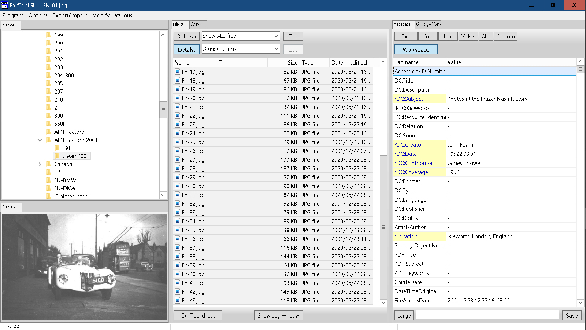Open the Export/Import menu
Screen dimensions: 586x330
[x=70, y=15]
